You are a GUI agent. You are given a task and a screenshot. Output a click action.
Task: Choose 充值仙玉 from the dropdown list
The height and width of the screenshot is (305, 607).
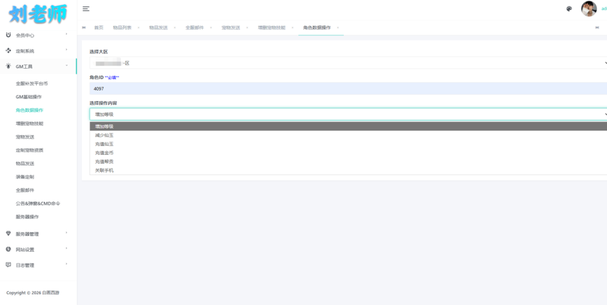point(348,144)
